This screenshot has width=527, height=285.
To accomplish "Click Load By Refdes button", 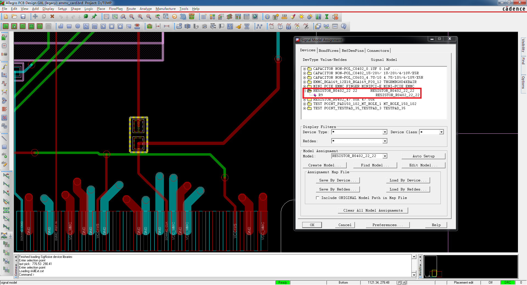I will tap(408, 189).
